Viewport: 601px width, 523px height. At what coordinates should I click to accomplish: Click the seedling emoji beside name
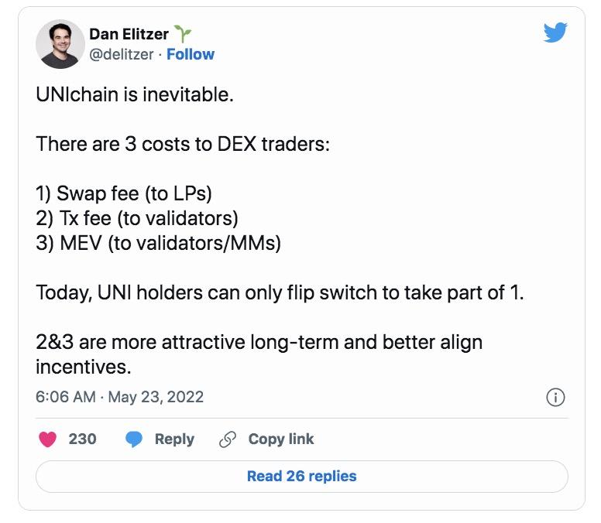click(183, 34)
